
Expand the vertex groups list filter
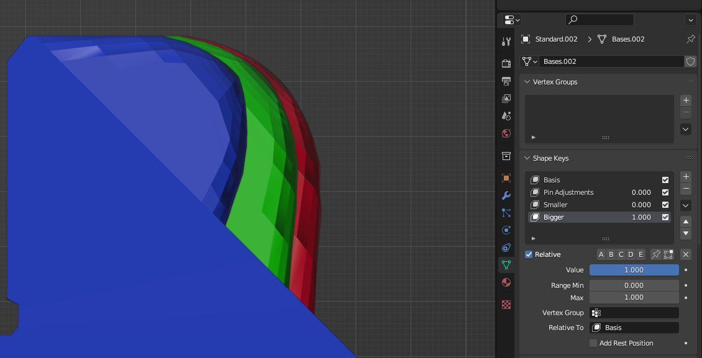[x=533, y=137]
